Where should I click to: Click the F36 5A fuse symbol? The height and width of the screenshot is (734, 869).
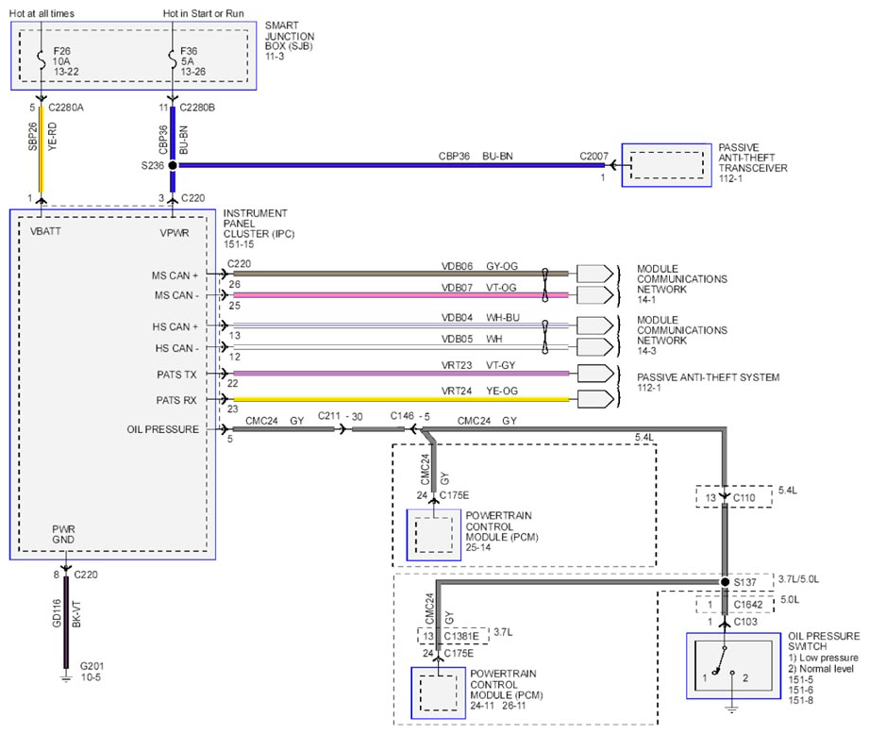(x=173, y=60)
